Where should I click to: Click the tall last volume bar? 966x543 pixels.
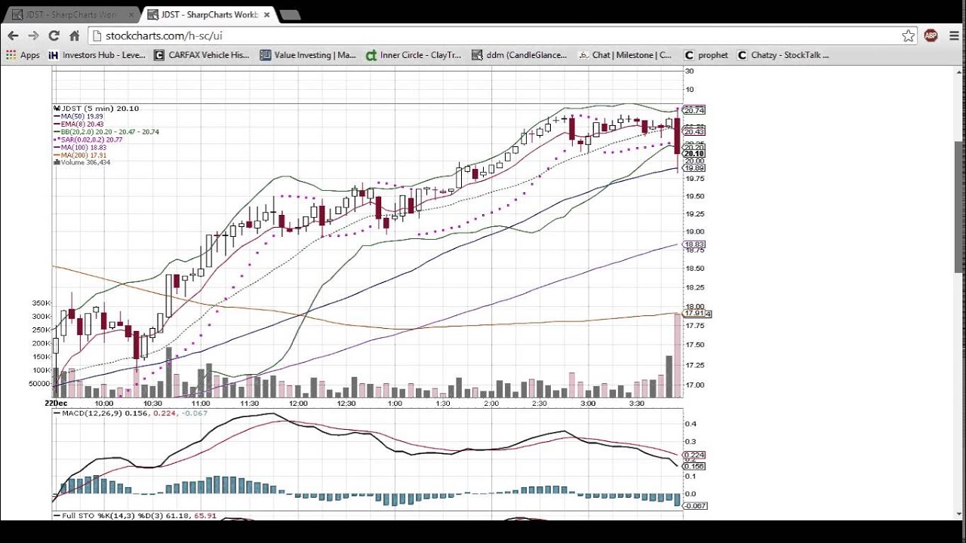click(x=678, y=355)
